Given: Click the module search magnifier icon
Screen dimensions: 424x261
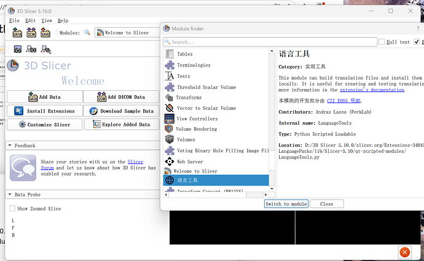Looking at the screenshot, I should click(87, 33).
